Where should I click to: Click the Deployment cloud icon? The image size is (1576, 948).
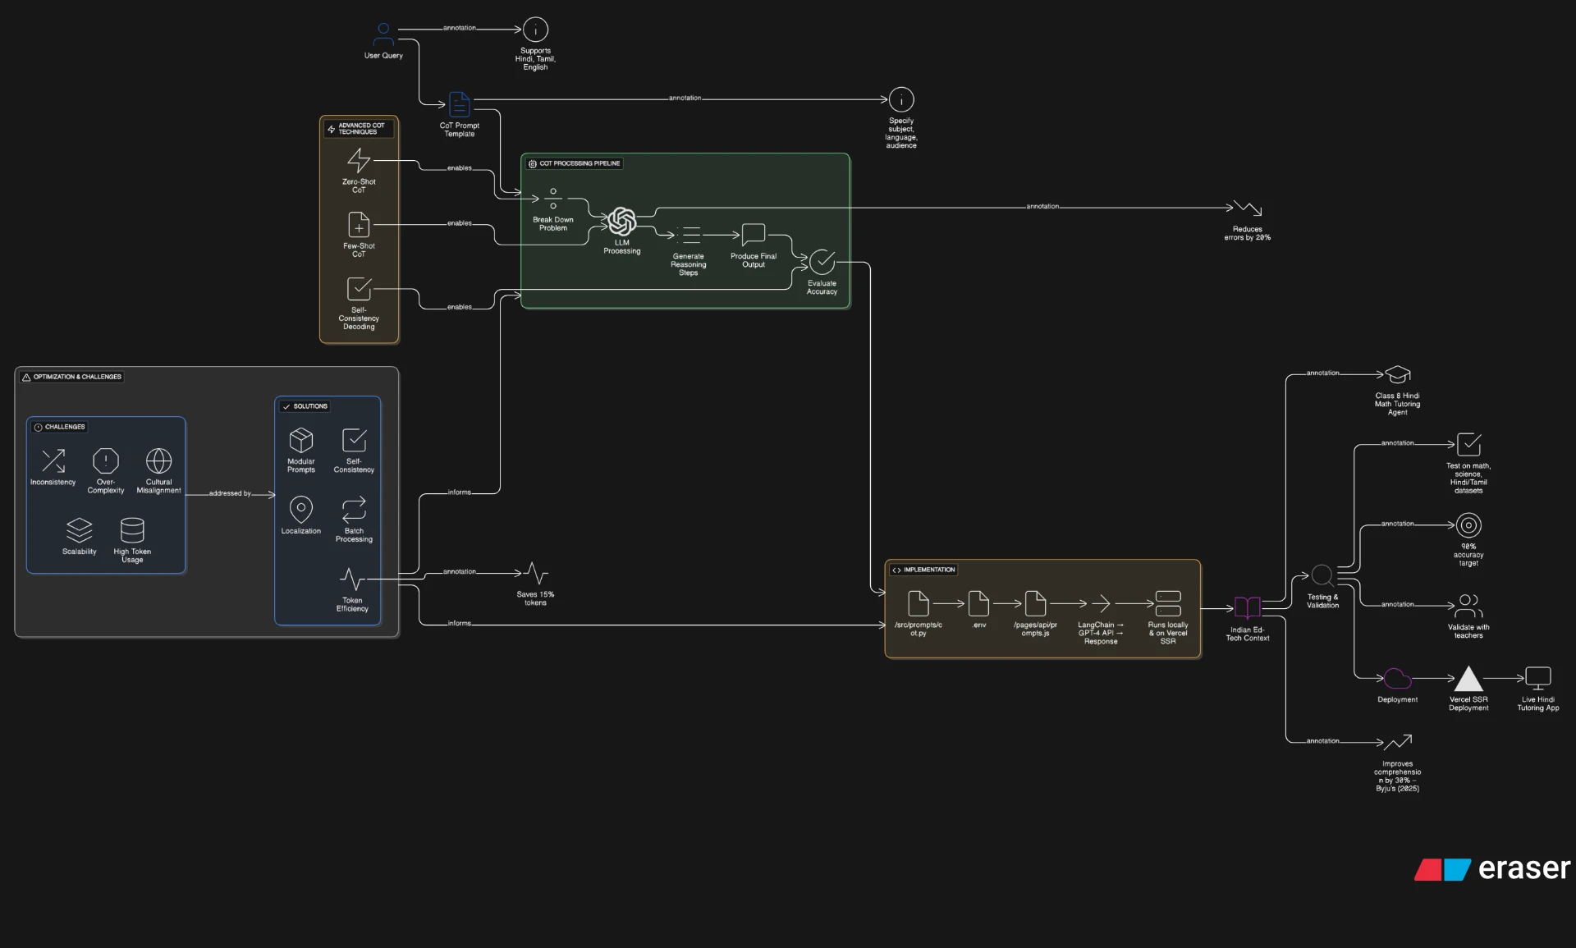click(1397, 678)
